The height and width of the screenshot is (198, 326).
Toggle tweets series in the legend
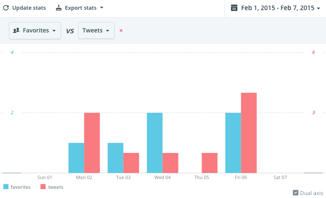click(56, 187)
